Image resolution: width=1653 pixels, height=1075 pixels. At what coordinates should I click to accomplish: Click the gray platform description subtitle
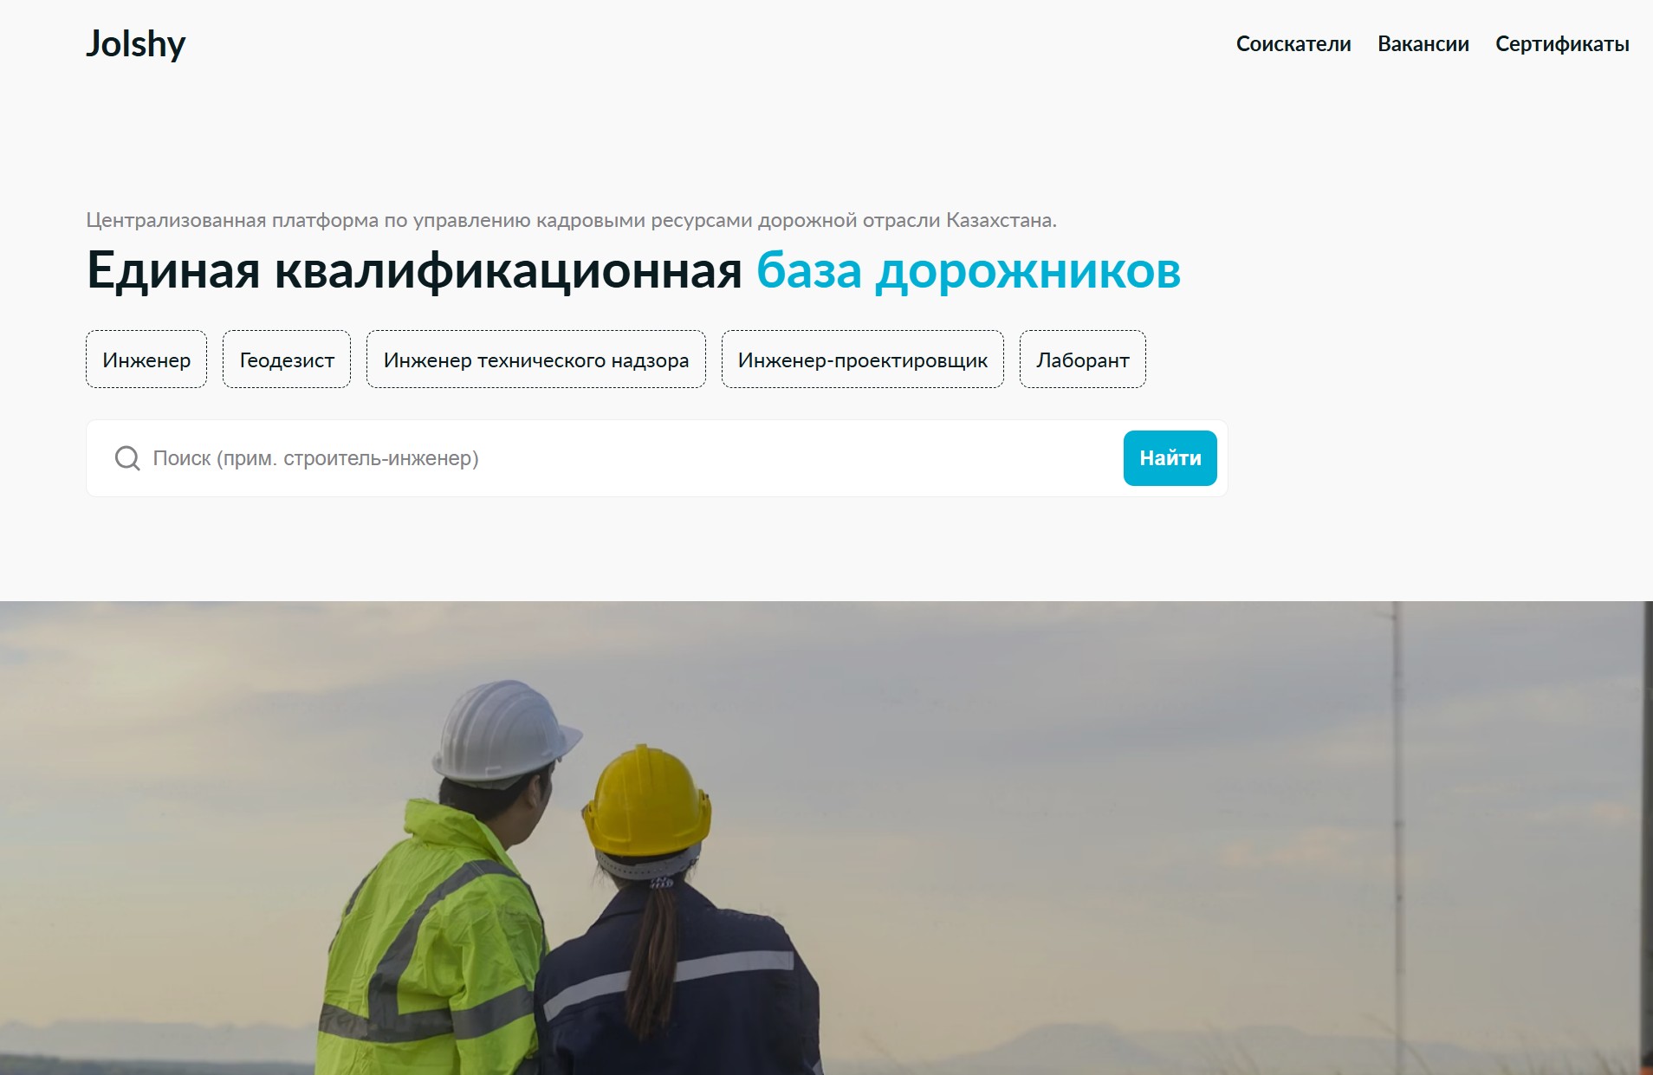tap(571, 220)
